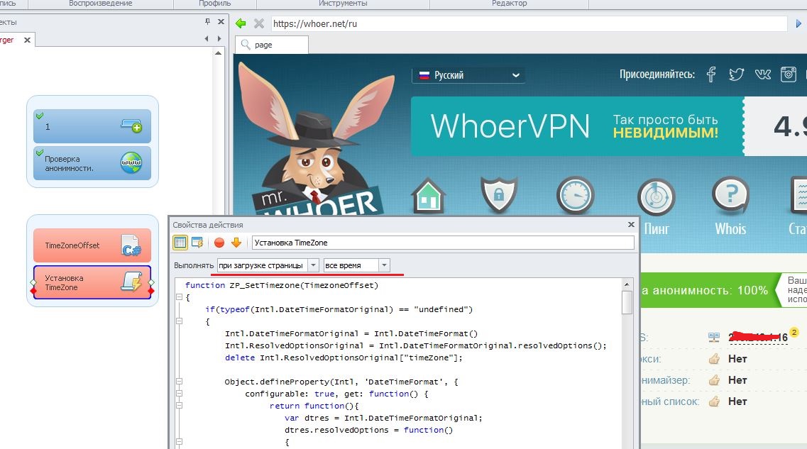This screenshot has height=449, width=807.
Task: Click the URL field showing whoer.net/ru
Action: click(x=529, y=23)
